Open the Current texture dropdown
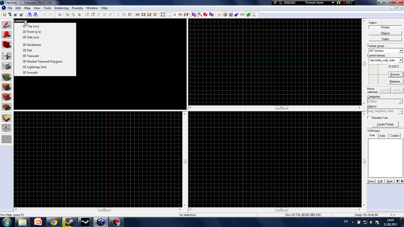Image resolution: width=404 pixels, height=227 pixels. tap(401, 60)
